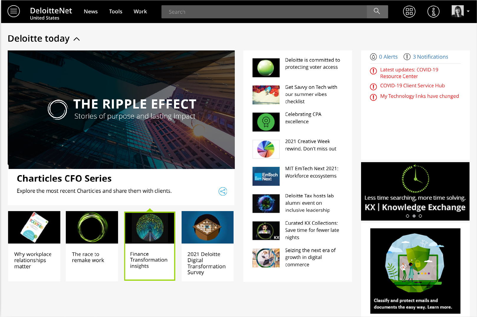
Task: Click the search magnifier button
Action: [x=377, y=12]
